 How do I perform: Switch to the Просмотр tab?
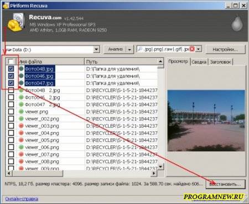click(178, 61)
